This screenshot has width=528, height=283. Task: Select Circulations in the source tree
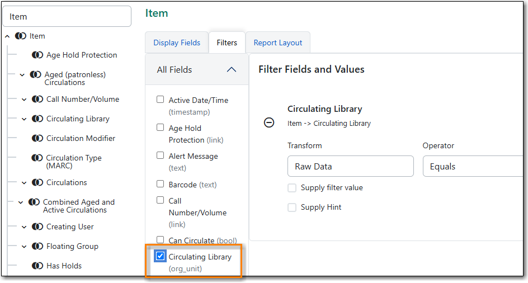point(67,182)
